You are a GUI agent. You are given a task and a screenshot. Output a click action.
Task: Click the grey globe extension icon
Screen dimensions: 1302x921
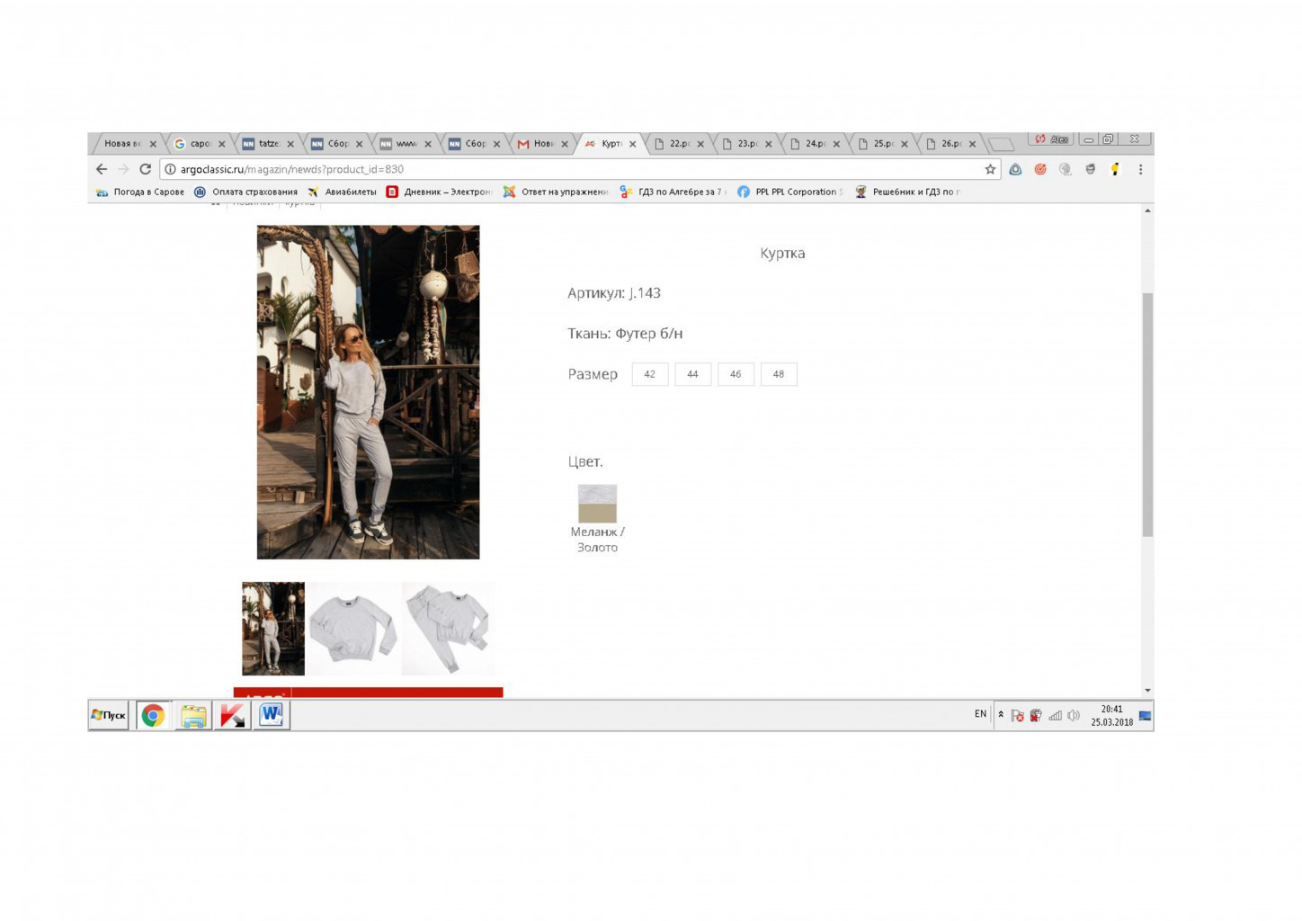(1066, 169)
